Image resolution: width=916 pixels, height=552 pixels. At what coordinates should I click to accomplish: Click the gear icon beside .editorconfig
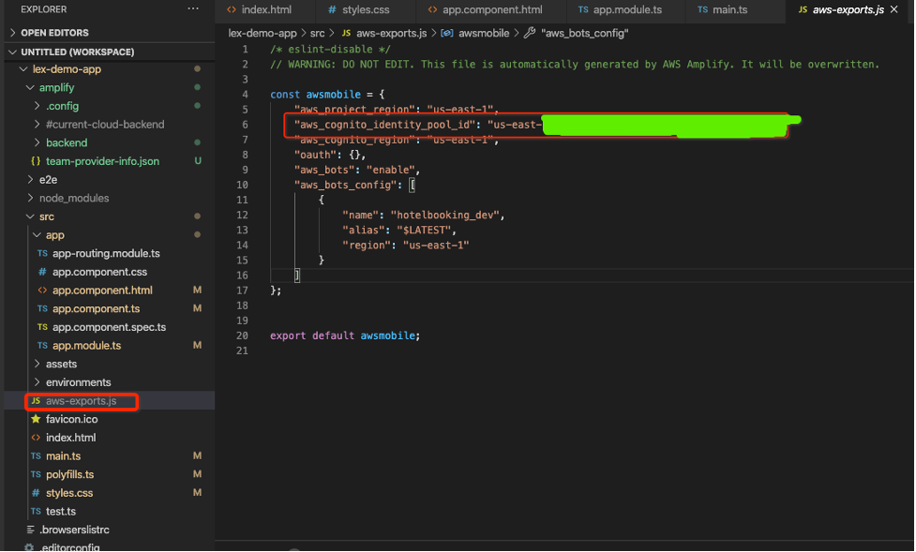[29, 547]
